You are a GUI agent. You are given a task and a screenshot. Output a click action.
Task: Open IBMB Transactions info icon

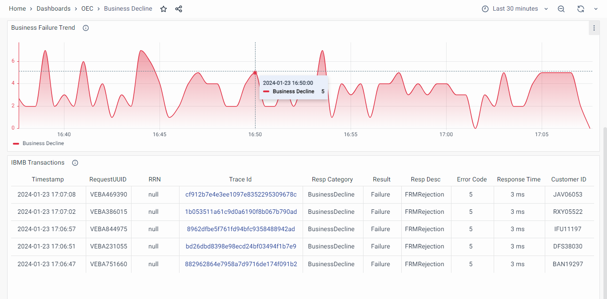[75, 163]
